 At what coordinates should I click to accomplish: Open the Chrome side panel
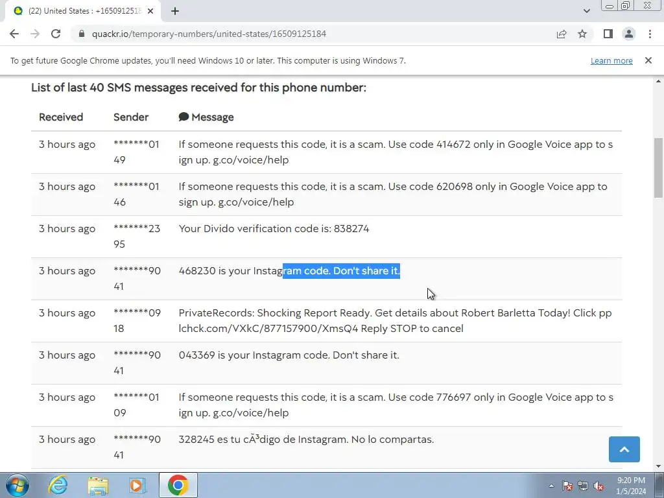(x=608, y=34)
